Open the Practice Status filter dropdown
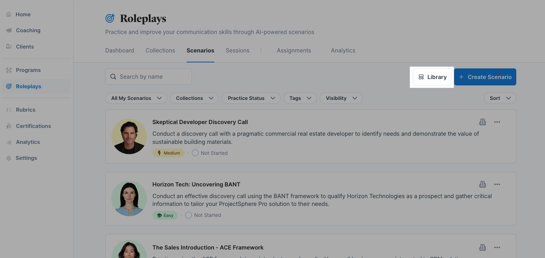This screenshot has width=545, height=258. click(251, 98)
